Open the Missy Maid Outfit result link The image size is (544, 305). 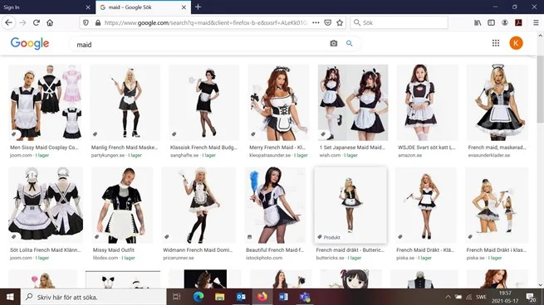click(x=114, y=250)
